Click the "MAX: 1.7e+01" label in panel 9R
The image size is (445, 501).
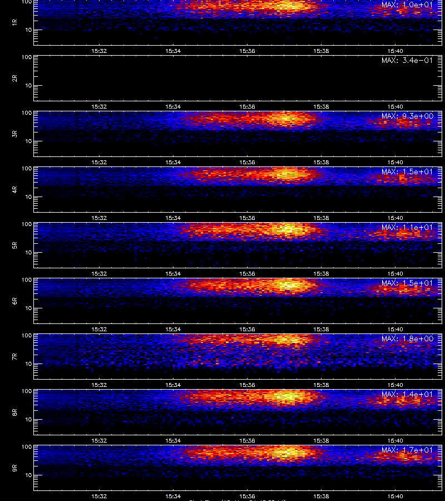407,450
